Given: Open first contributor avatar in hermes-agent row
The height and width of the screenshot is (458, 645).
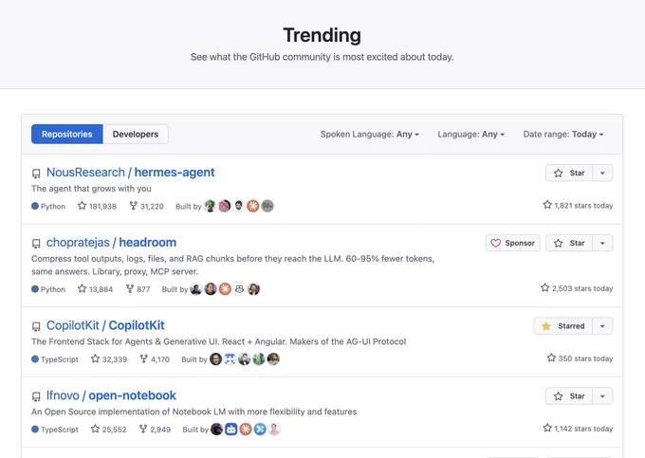Looking at the screenshot, I should pos(210,206).
